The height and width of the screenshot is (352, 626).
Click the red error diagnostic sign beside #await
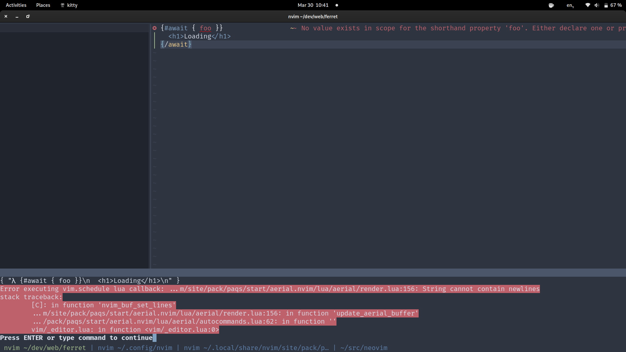coord(155,28)
